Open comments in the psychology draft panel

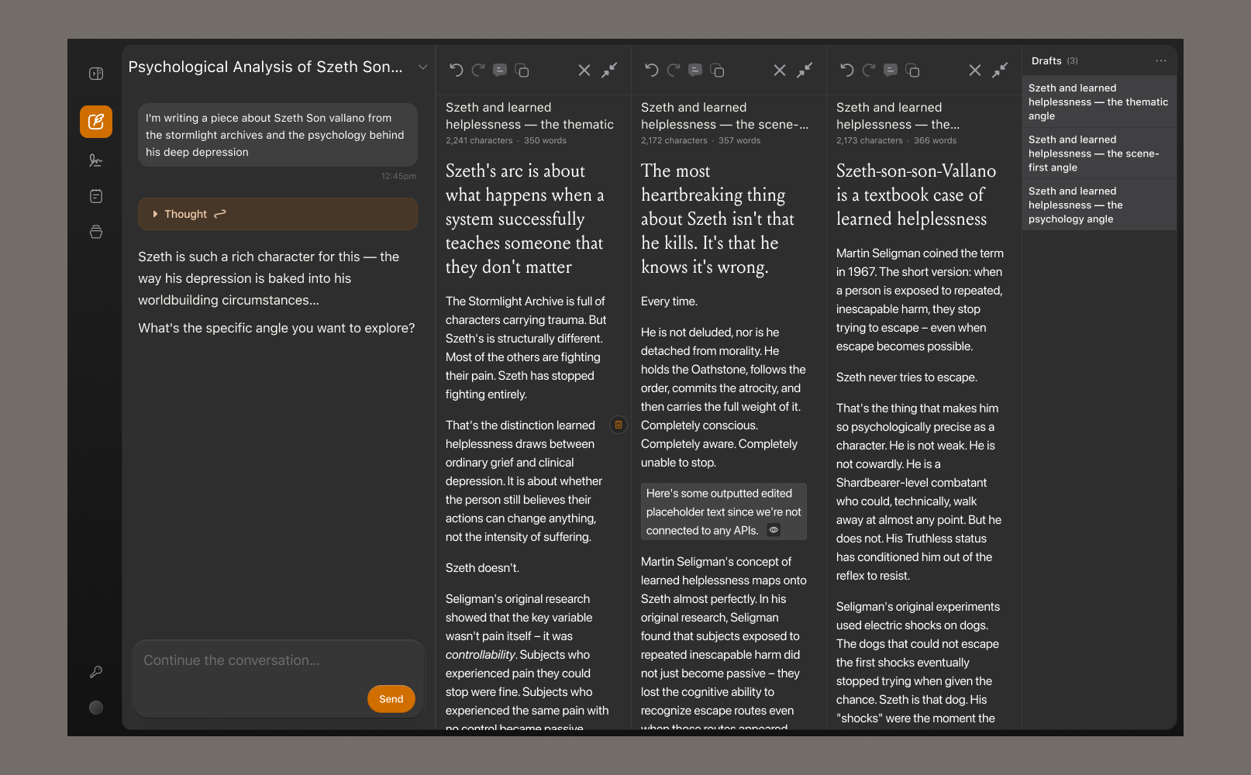pos(891,71)
